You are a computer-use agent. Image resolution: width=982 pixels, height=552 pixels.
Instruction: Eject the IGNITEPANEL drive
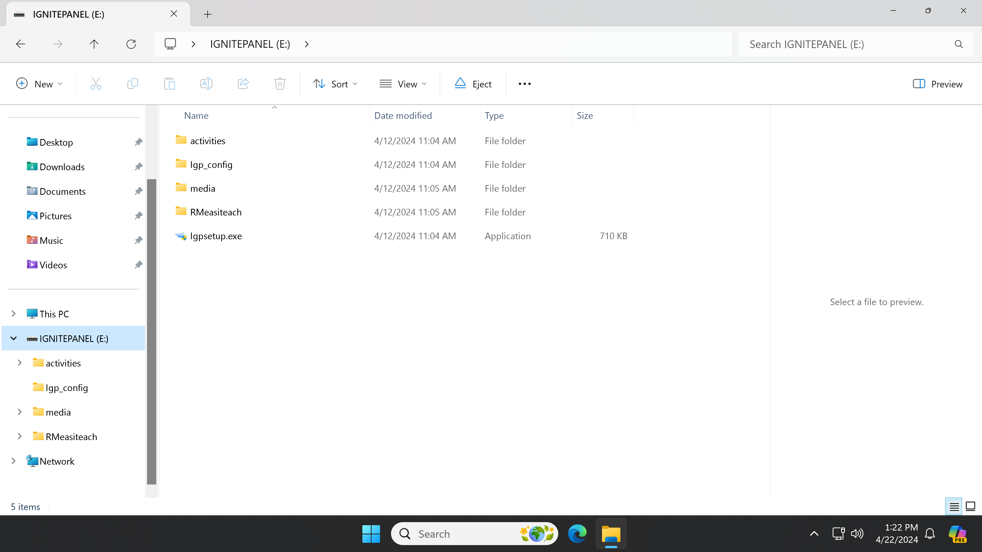[x=473, y=84]
